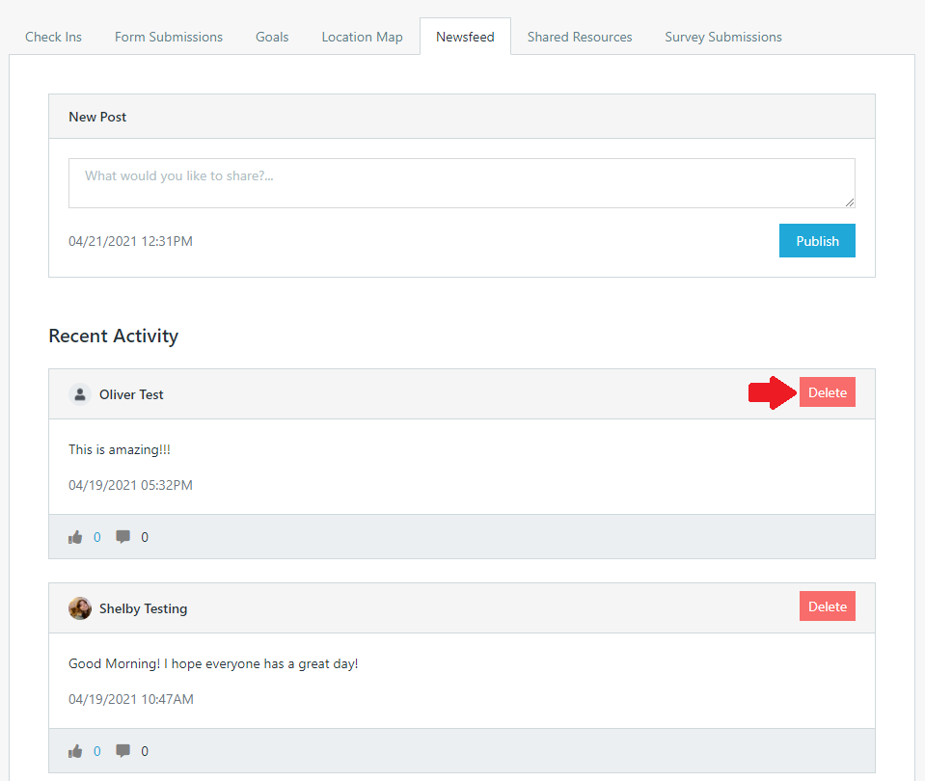Image resolution: width=925 pixels, height=781 pixels.
Task: Click timestamp 04/19/2021 10:47AM
Action: [131, 699]
